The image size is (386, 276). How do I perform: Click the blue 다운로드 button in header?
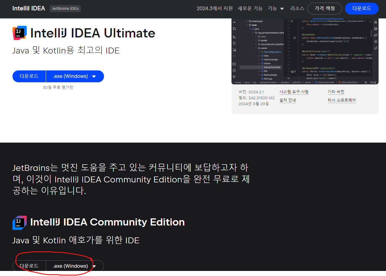point(362,9)
